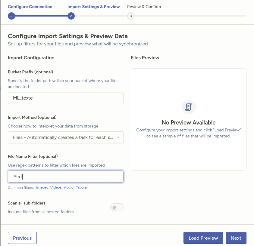Go to the Configure Connection step
The width and height of the screenshot is (254, 246).
[x=30, y=7]
